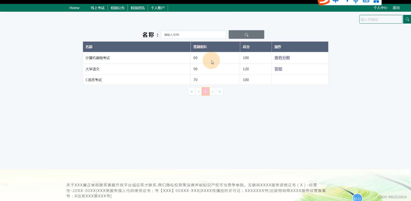Go to last page with » arrow
Image resolution: width=411 pixels, height=201 pixels.
tap(220, 92)
